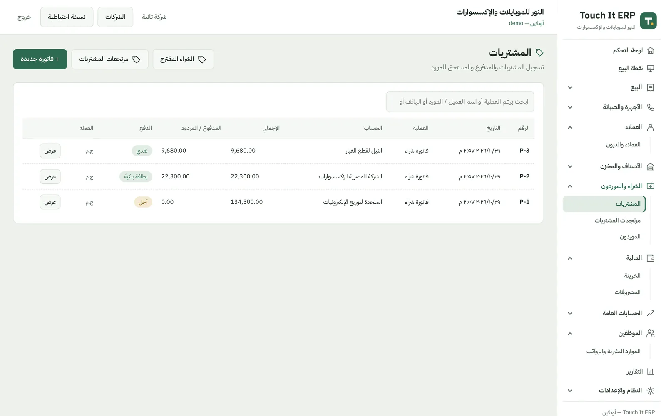The height and width of the screenshot is (416, 666).
Task: Open الموارد البشرية والرواتب item
Action: (x=613, y=351)
